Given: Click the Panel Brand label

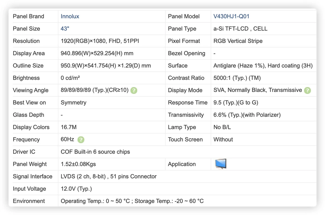Looking at the screenshot, I should coord(28,16).
